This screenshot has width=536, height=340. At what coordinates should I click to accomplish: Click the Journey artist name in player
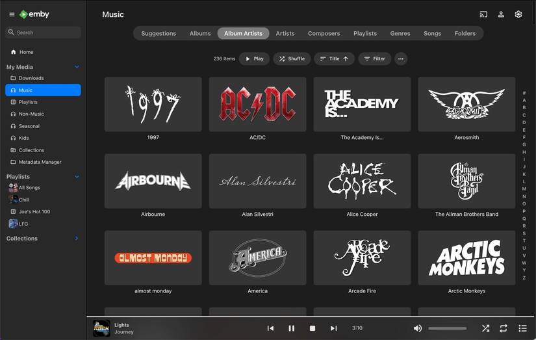point(123,332)
